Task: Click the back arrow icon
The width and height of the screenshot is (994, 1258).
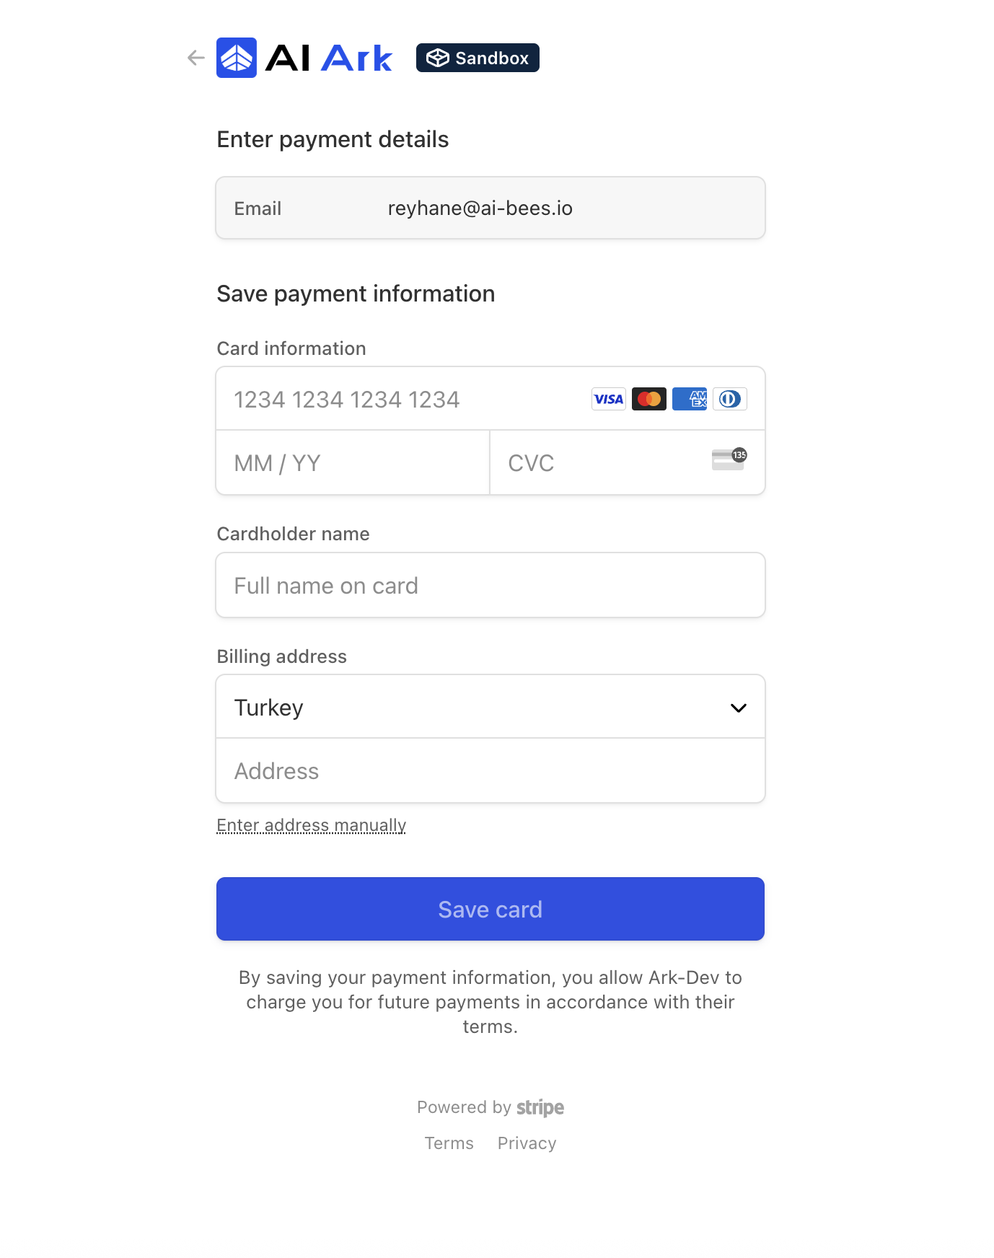Action: tap(195, 58)
